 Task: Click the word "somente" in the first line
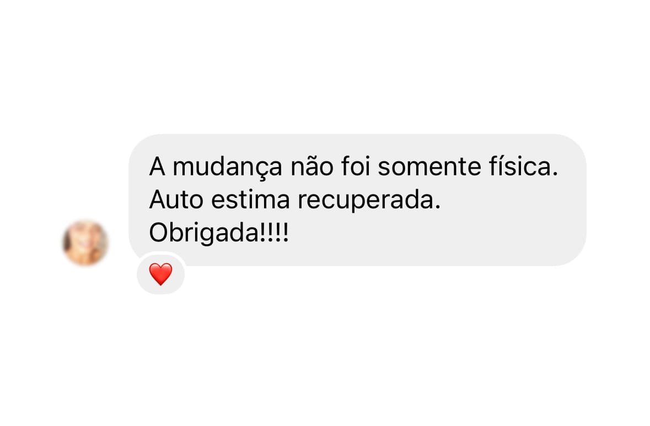(x=429, y=167)
